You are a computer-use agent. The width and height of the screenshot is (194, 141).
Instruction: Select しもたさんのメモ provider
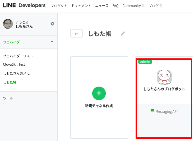(16, 73)
